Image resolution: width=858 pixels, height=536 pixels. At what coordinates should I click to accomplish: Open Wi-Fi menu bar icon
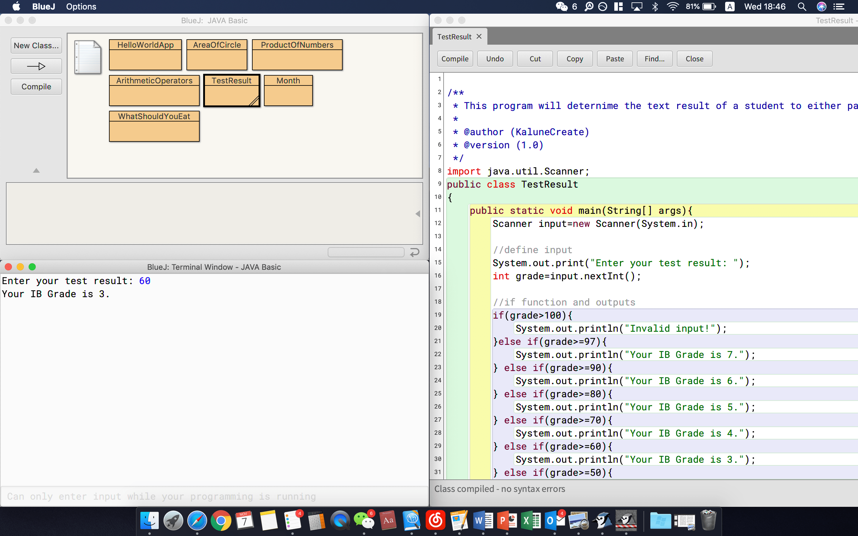pyautogui.click(x=673, y=6)
